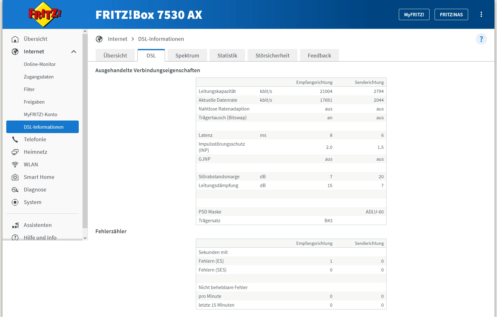Collapse the Internet menu chevron
The width and height of the screenshot is (497, 317).
(74, 51)
